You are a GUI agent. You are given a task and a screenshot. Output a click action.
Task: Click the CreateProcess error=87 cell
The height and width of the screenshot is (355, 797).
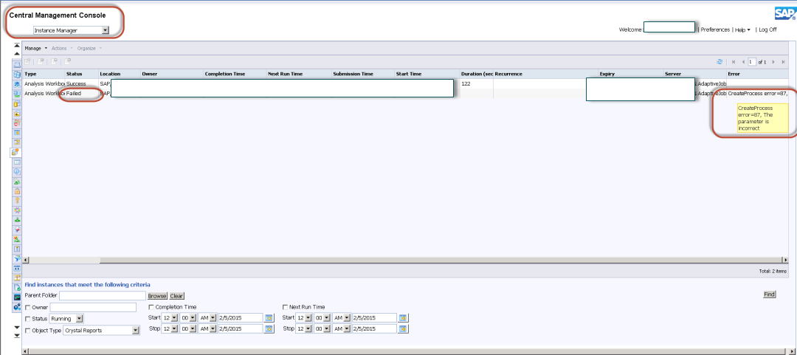757,94
